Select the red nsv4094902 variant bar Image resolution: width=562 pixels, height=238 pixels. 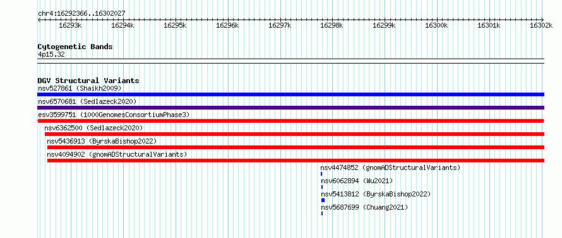click(x=296, y=161)
